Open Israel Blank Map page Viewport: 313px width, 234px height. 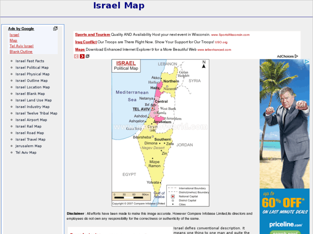[x=30, y=94]
